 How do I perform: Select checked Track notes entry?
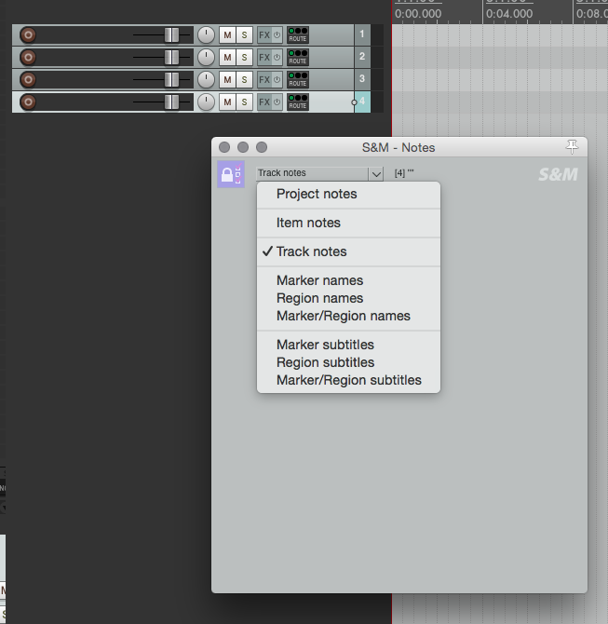pos(348,251)
